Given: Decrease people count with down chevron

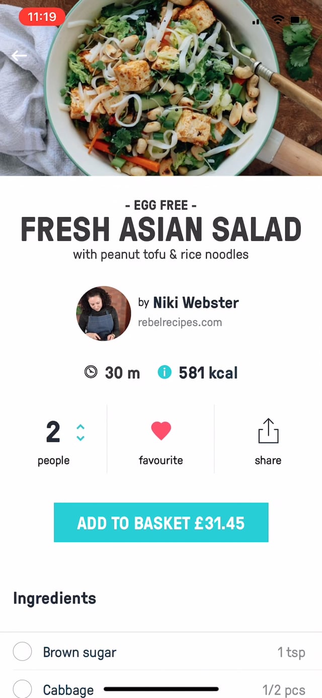Looking at the screenshot, I should pos(80,438).
